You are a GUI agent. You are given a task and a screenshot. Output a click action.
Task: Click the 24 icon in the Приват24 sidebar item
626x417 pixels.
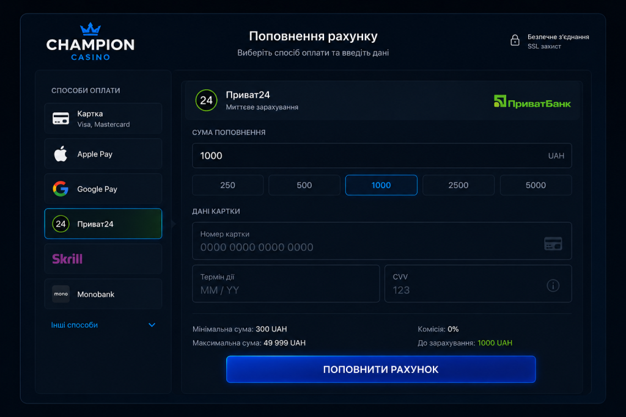pyautogui.click(x=61, y=223)
